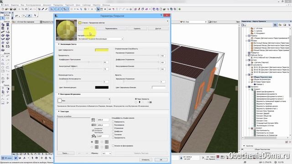Click the Удалить button
The width and height of the screenshot is (292, 164).
(x=137, y=29)
